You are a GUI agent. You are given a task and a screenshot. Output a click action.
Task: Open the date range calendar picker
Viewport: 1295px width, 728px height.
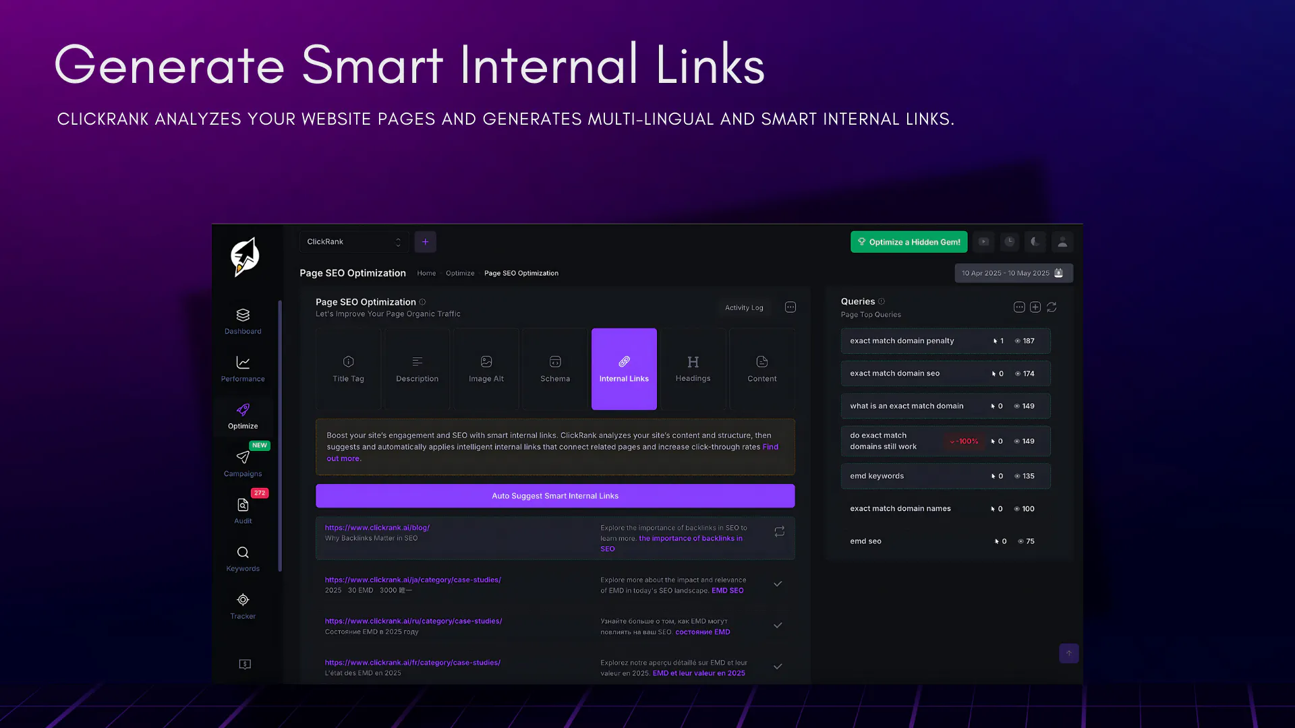(1014, 273)
